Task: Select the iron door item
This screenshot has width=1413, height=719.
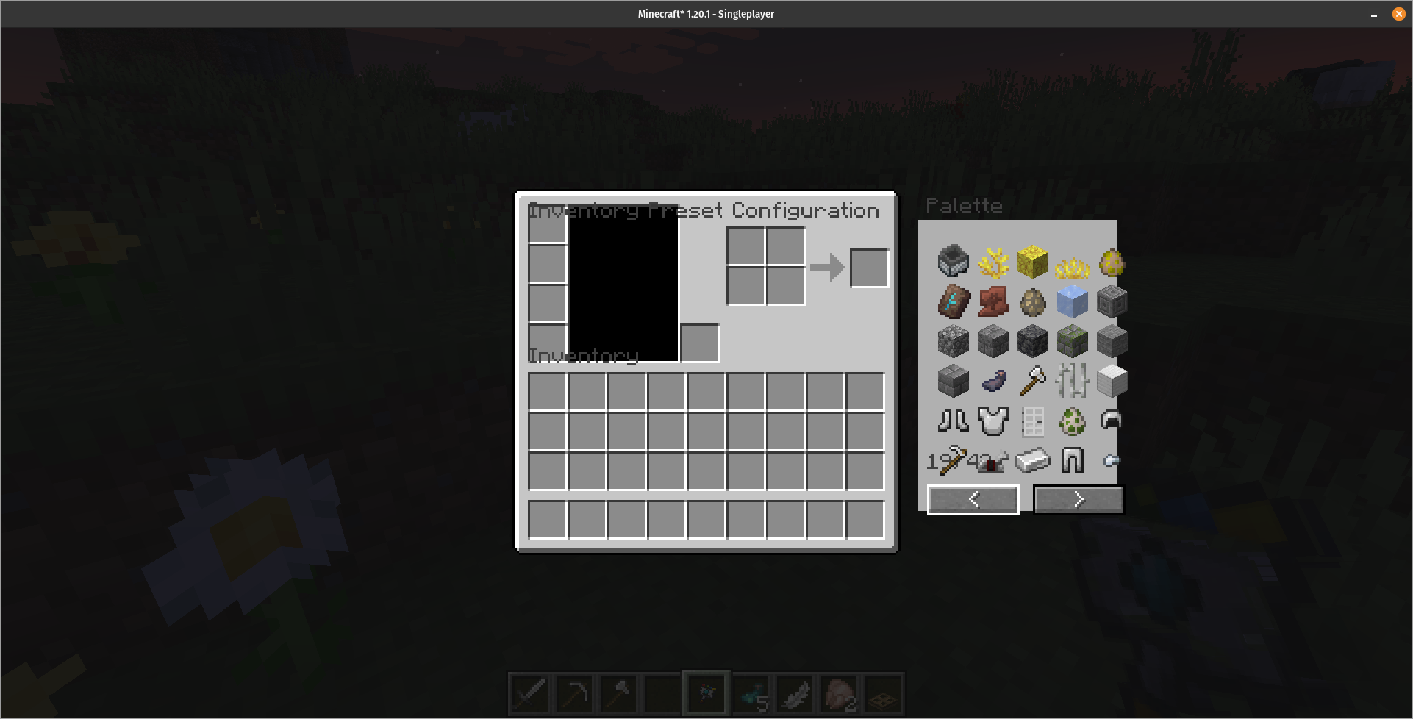Action: coord(1033,421)
